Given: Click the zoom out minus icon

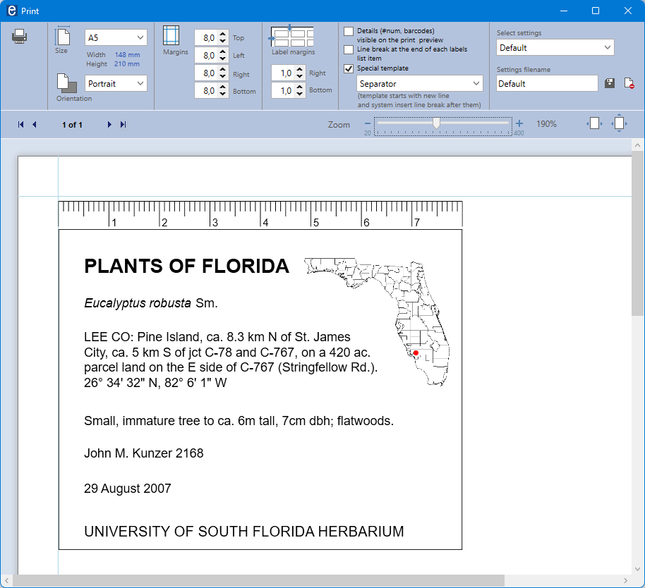Looking at the screenshot, I should [x=367, y=123].
